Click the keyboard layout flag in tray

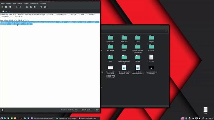(182, 118)
